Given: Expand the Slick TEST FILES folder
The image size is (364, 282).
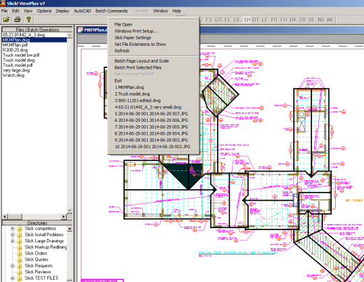Looking at the screenshot, I should pyautogui.click(x=13, y=278).
